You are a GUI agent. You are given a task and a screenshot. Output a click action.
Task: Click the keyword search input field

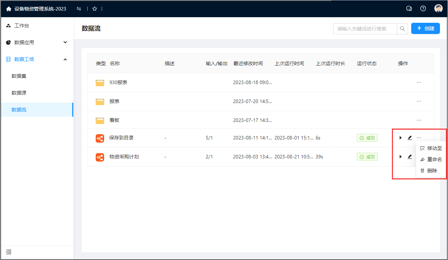pos(365,29)
